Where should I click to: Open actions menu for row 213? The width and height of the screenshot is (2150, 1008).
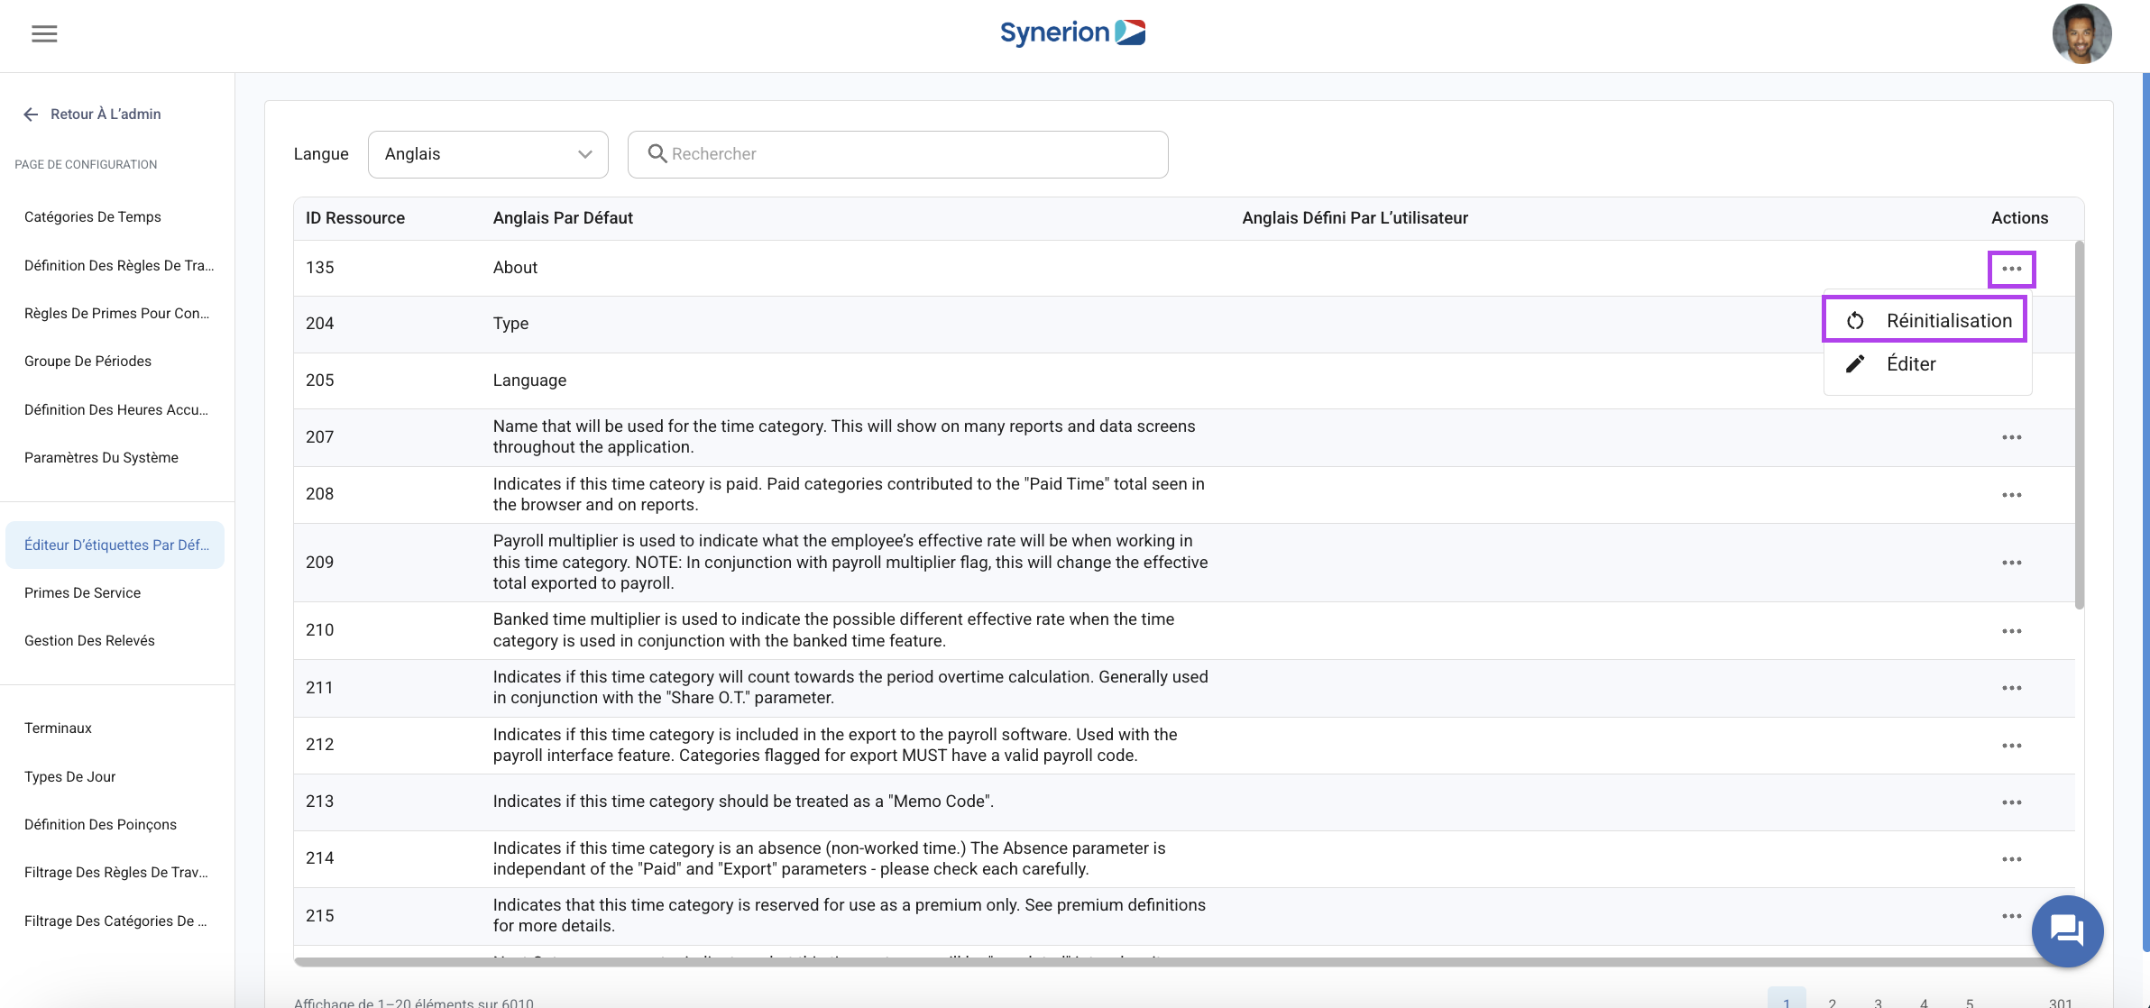[2011, 802]
